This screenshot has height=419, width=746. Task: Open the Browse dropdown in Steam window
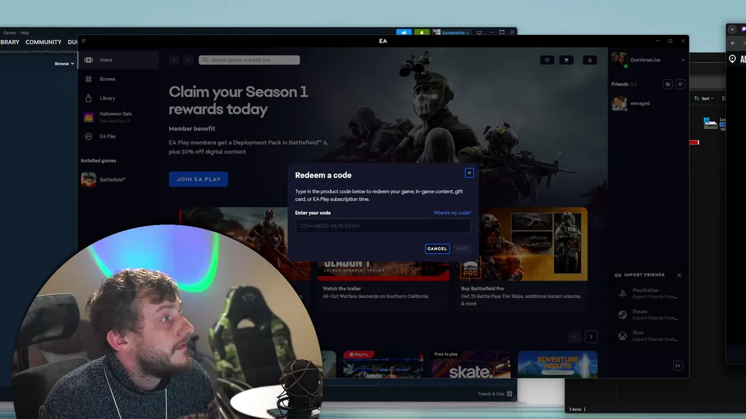coord(64,63)
